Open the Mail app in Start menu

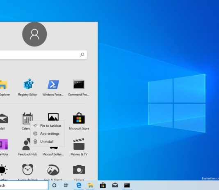(x=4, y=122)
